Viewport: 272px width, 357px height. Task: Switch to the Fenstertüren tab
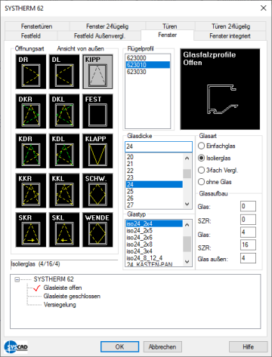coord(37,26)
